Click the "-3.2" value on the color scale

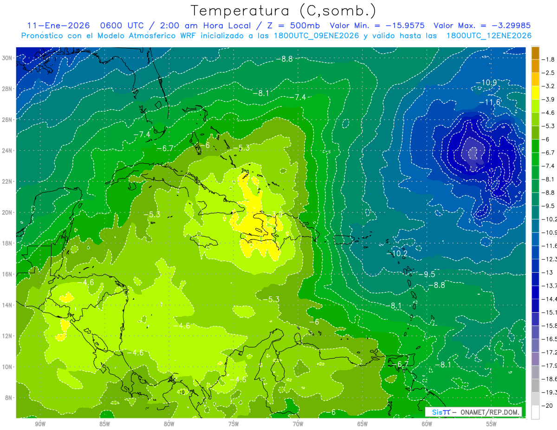[549, 86]
